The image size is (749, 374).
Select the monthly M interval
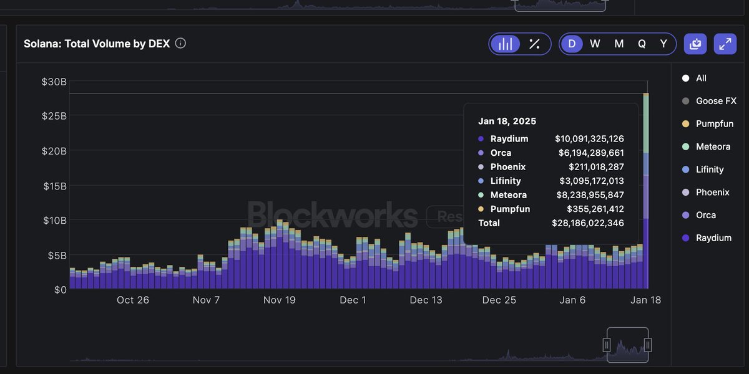(619, 44)
